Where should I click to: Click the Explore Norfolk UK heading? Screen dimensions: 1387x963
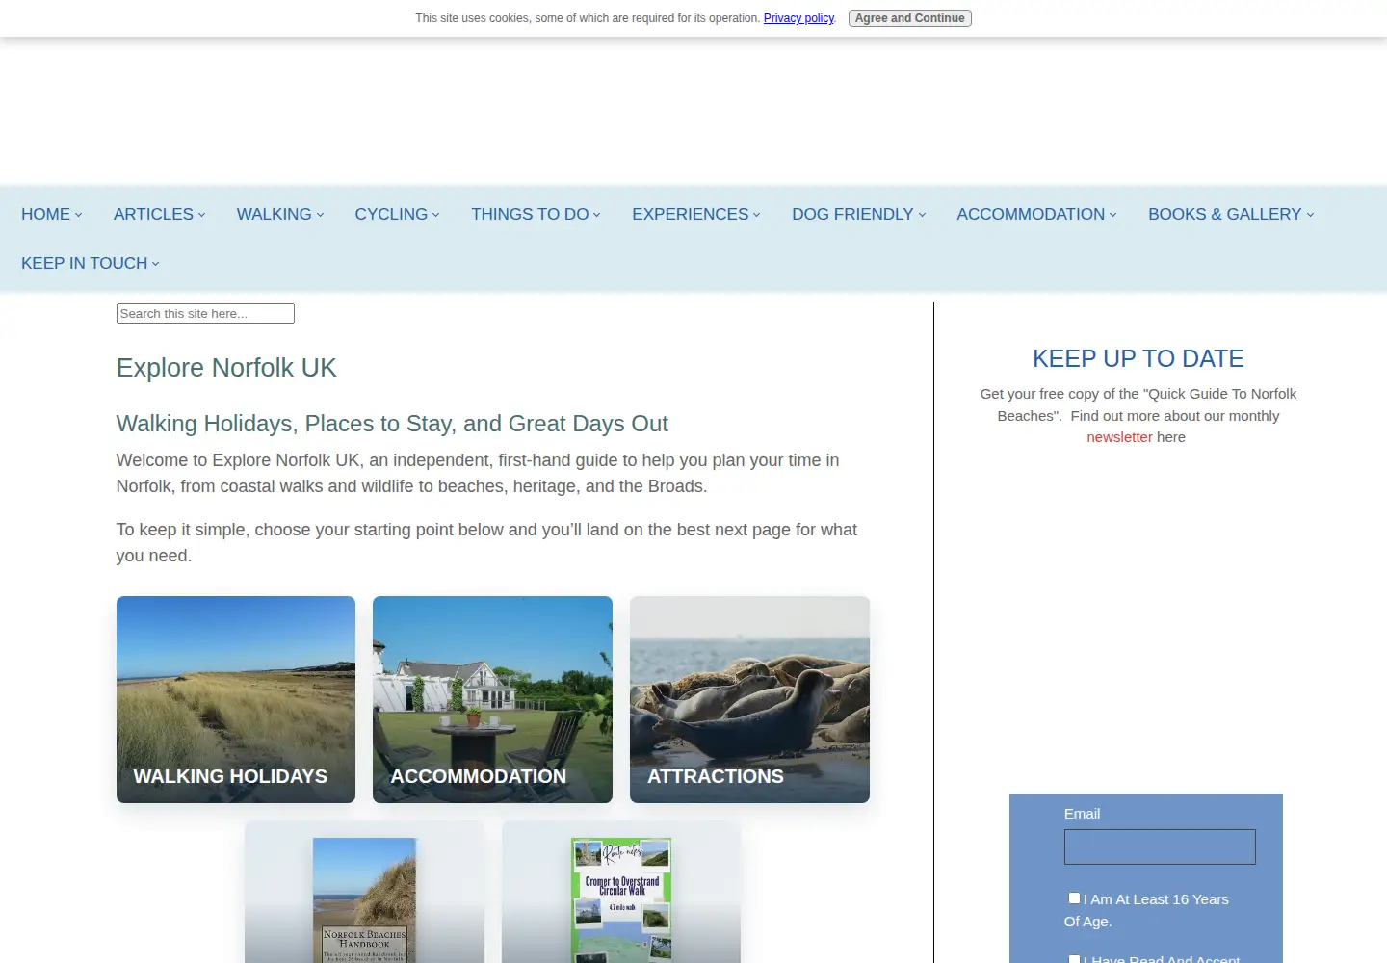(x=226, y=368)
